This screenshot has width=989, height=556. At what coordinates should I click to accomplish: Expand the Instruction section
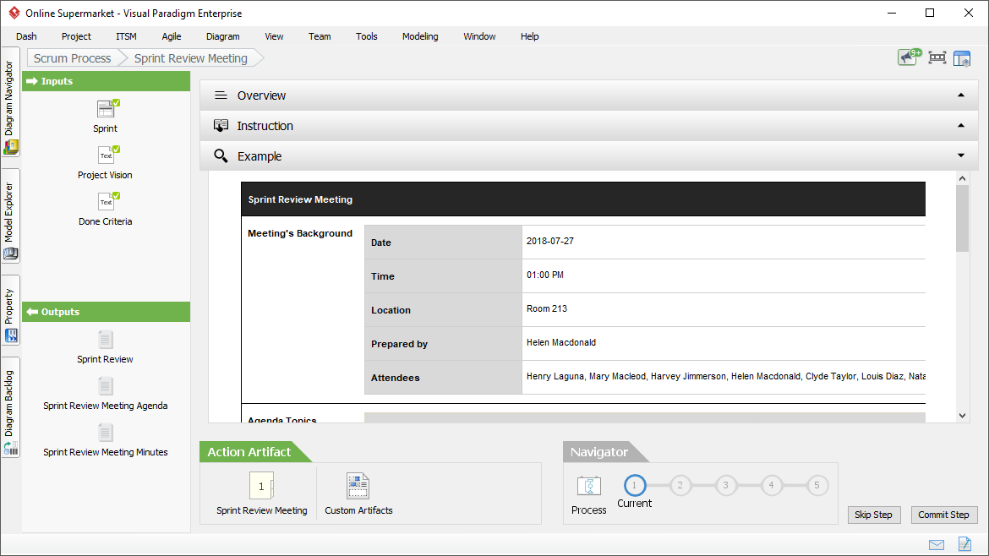(x=588, y=125)
